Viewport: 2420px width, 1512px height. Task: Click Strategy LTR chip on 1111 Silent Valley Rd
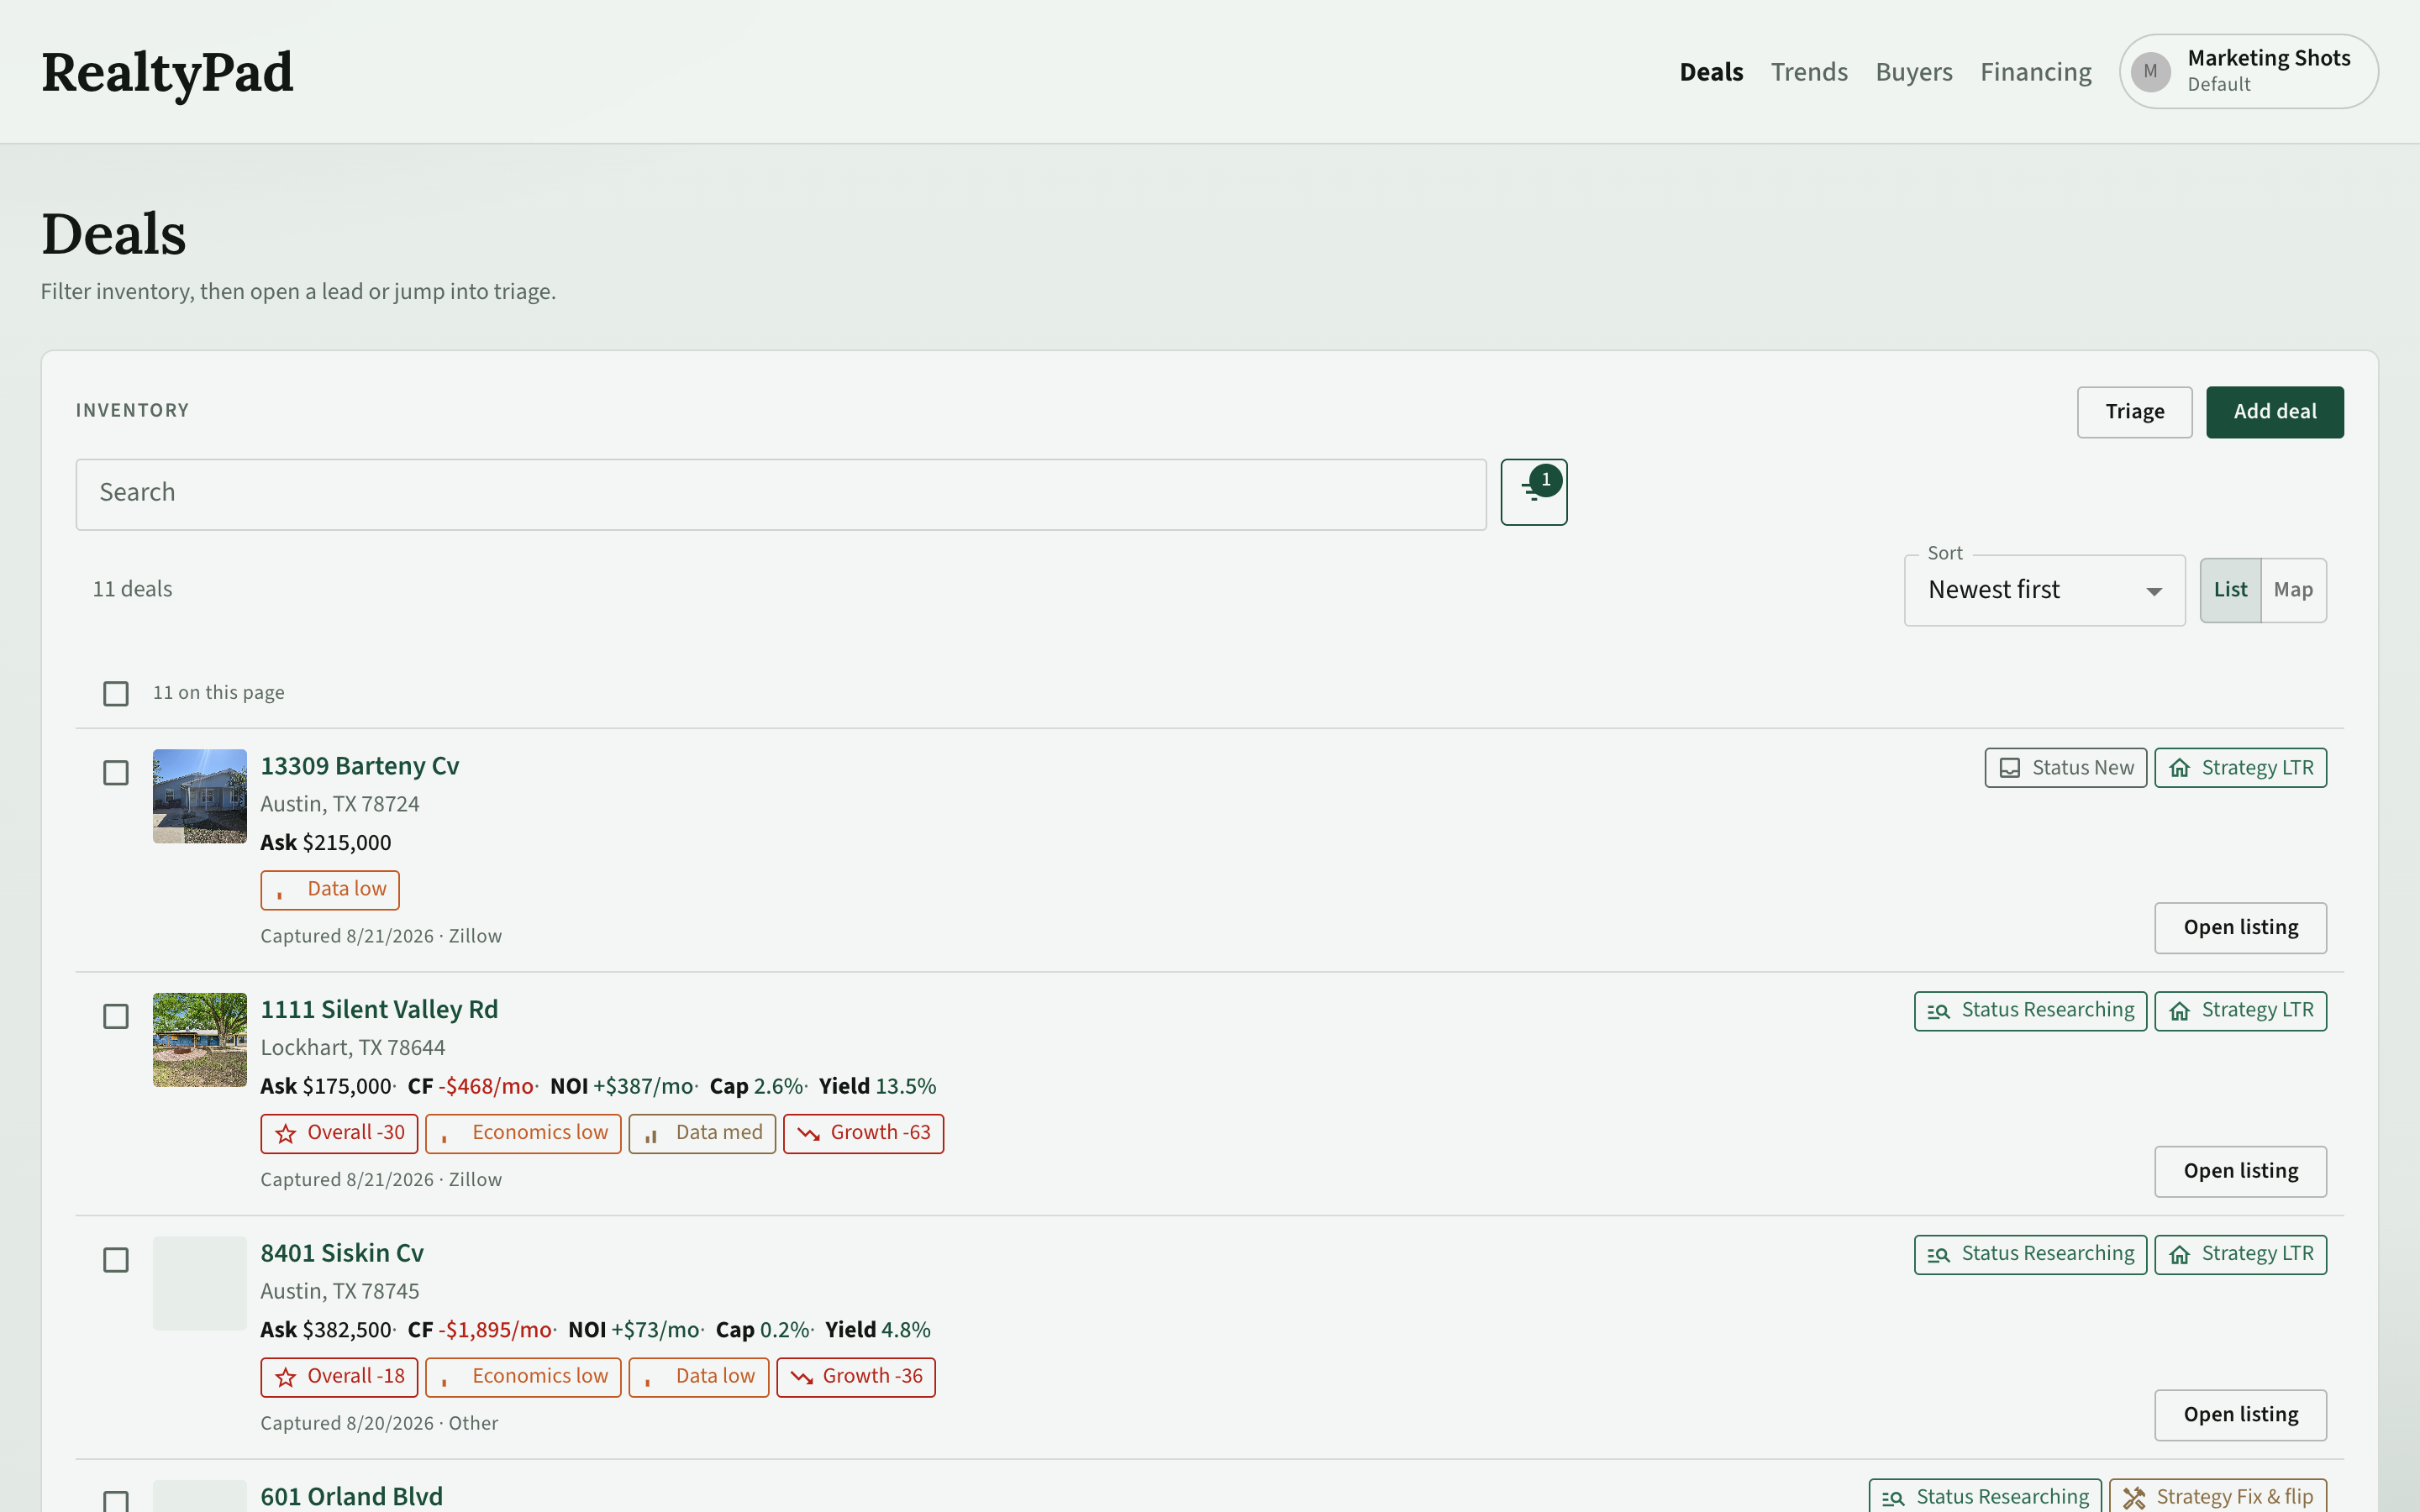2240,1011
